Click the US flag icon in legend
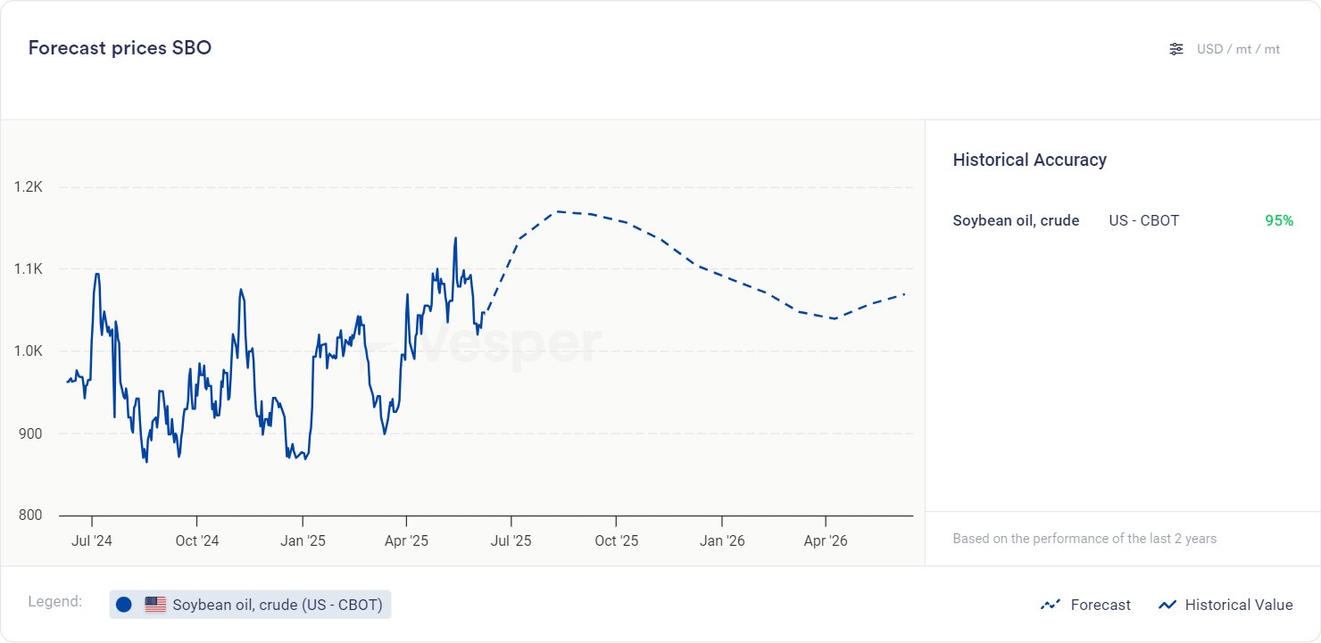Screen dimensions: 1321x643 coord(155,605)
